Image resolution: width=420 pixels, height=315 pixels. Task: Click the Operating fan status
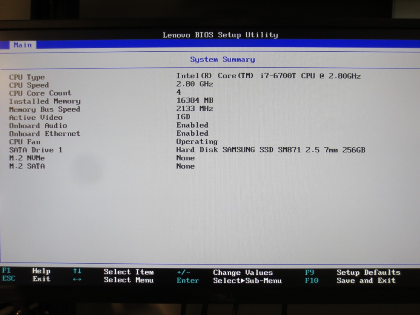(197, 142)
